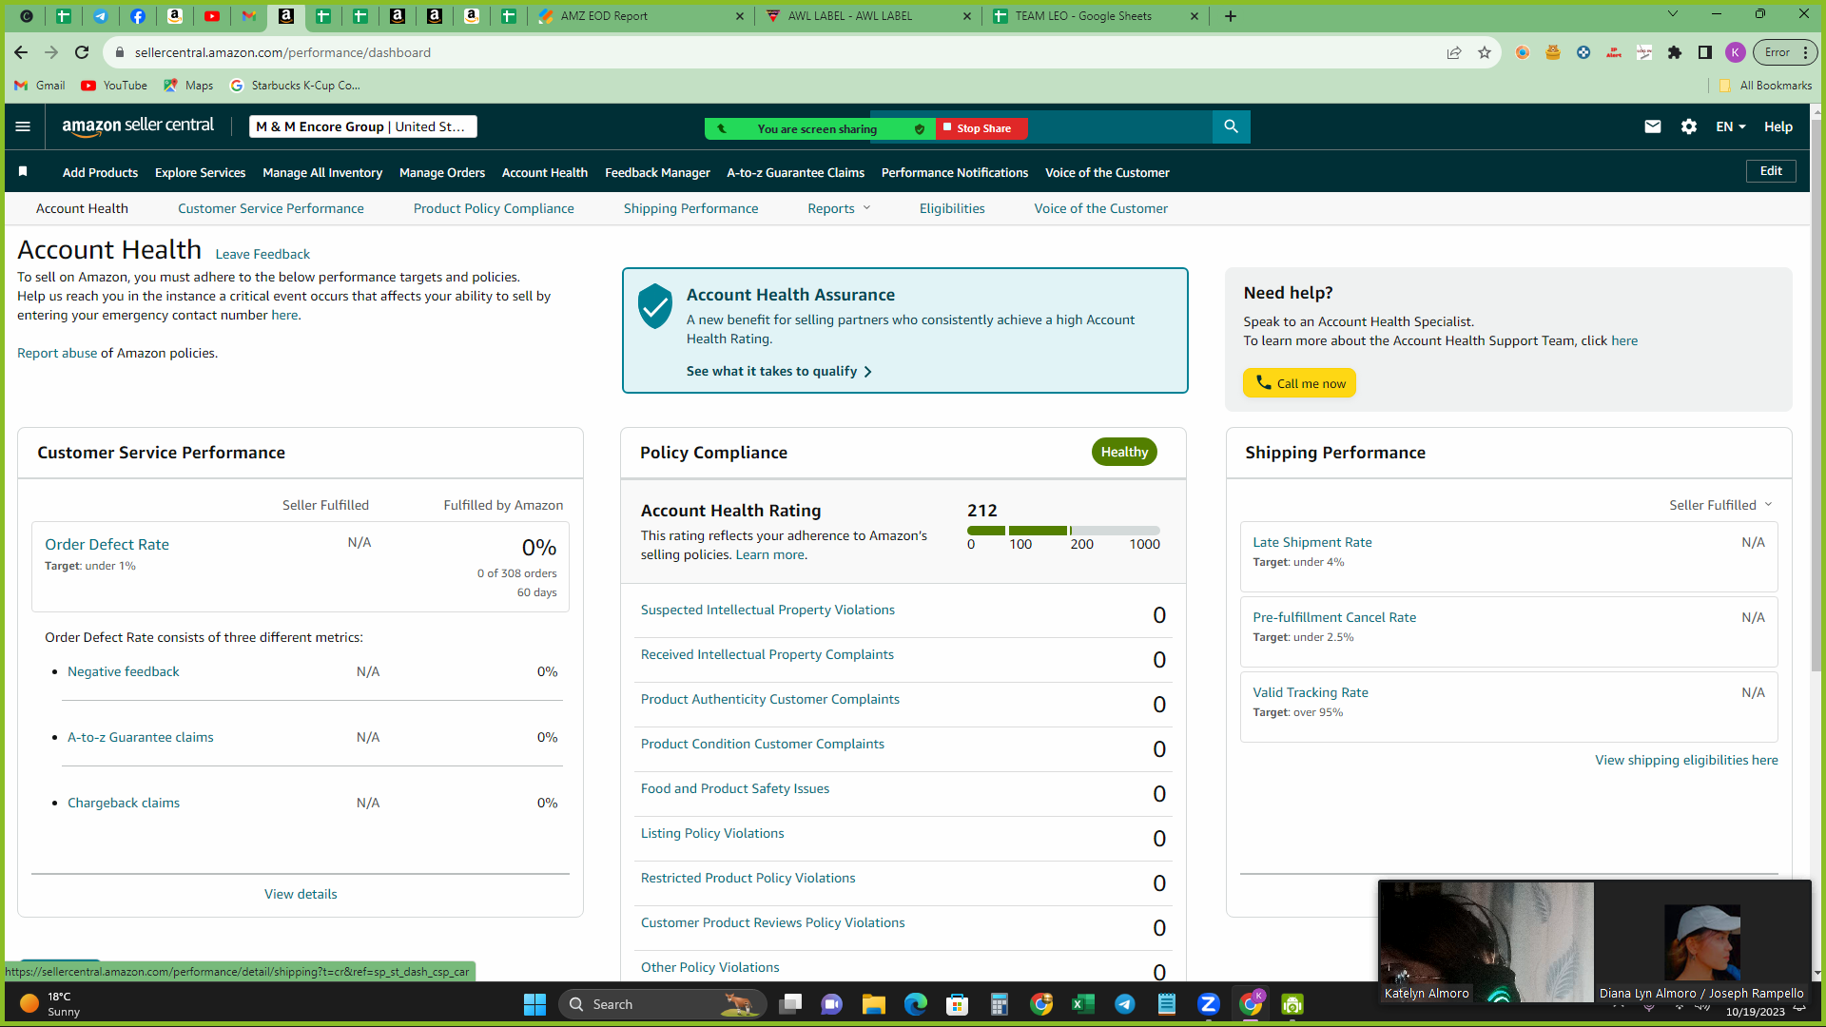Expand See what it takes to qualify
This screenshot has height=1027, width=1826.
[x=779, y=371]
